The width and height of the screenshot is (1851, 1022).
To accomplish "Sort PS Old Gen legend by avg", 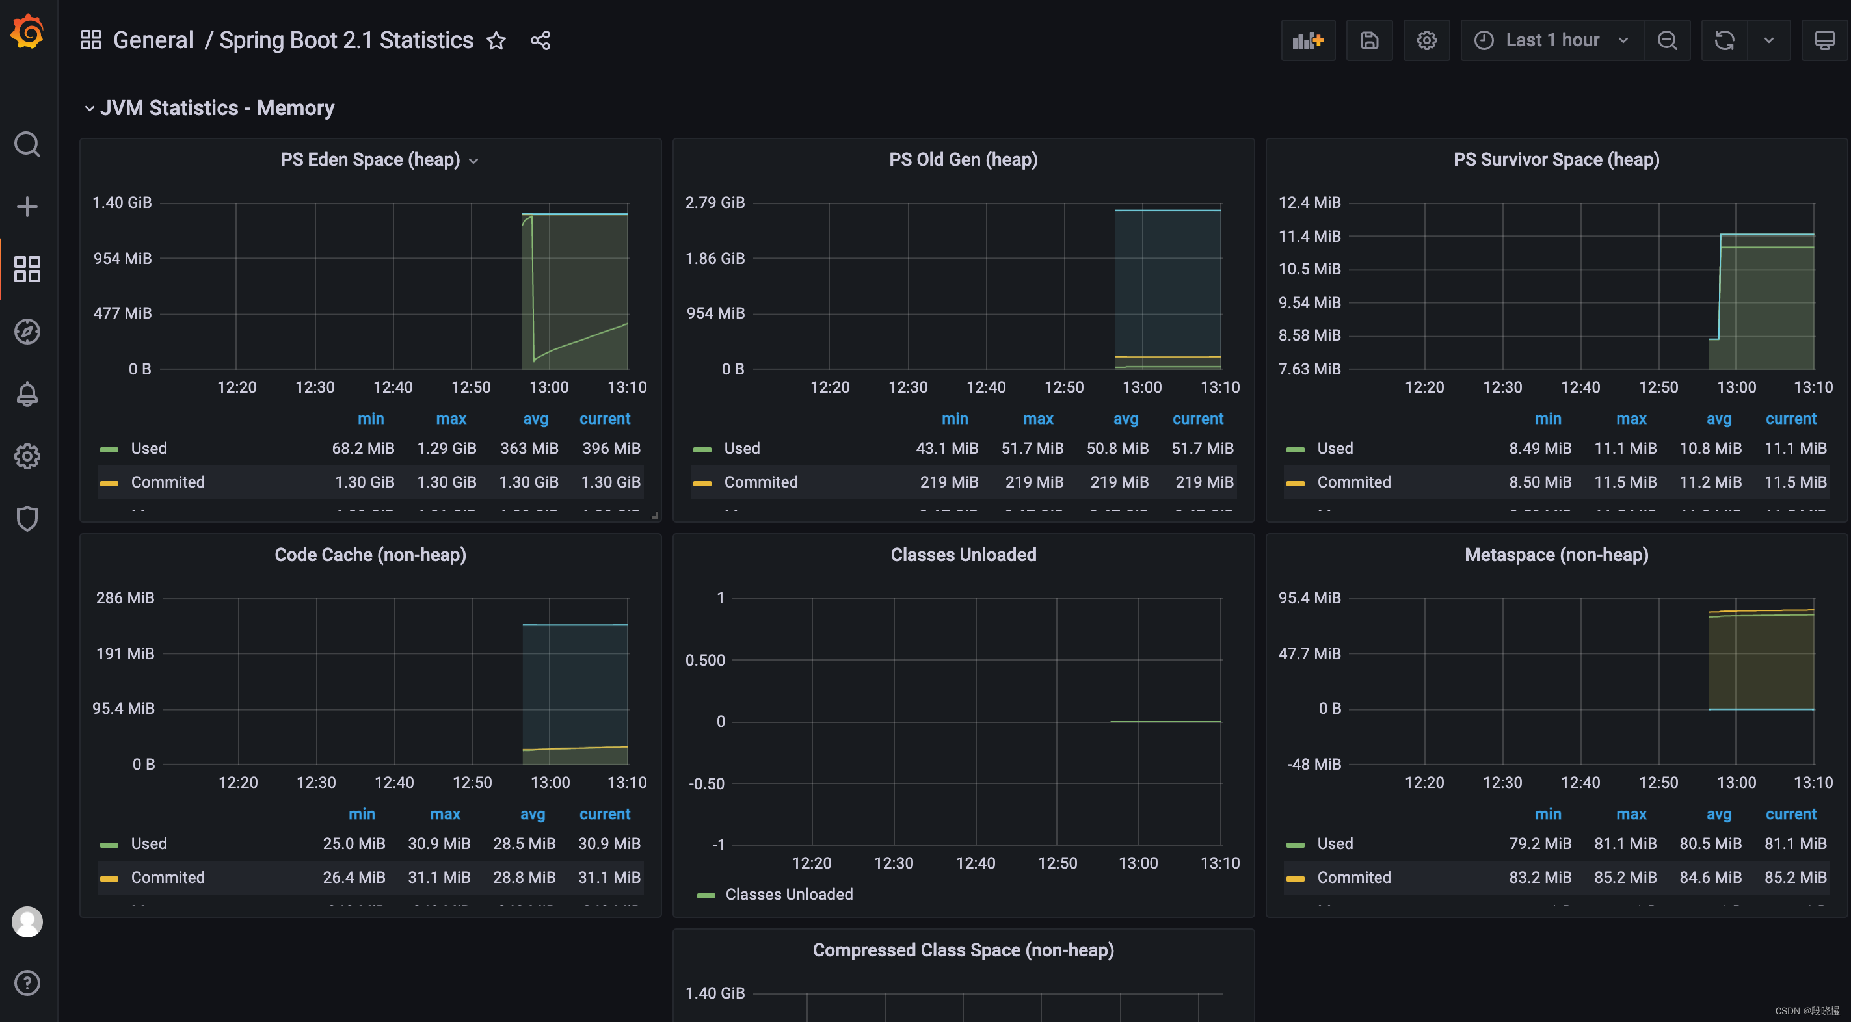I will (1125, 419).
